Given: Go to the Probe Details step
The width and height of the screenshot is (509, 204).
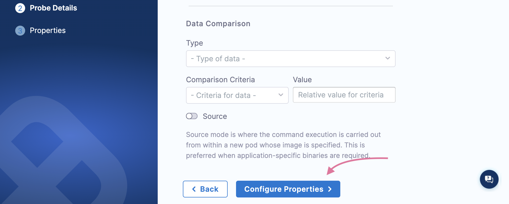Looking at the screenshot, I should coord(53,8).
